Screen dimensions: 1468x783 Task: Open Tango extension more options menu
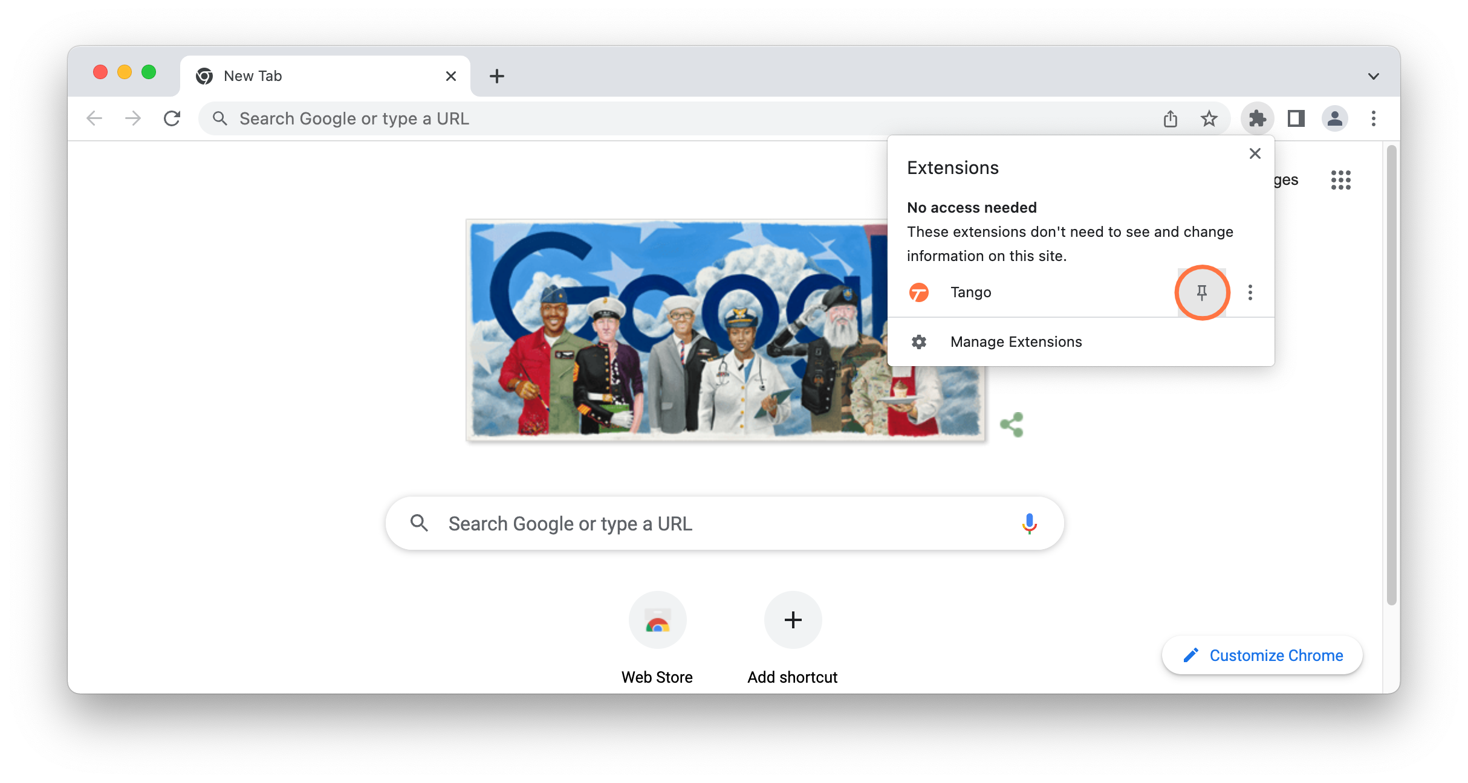(1250, 292)
